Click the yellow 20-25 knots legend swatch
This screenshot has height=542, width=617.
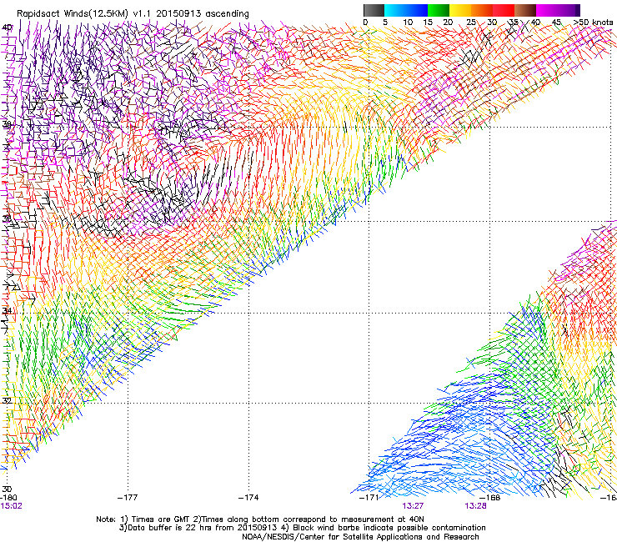[x=460, y=10]
